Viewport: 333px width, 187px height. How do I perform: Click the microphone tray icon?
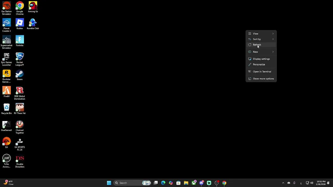click(x=294, y=183)
